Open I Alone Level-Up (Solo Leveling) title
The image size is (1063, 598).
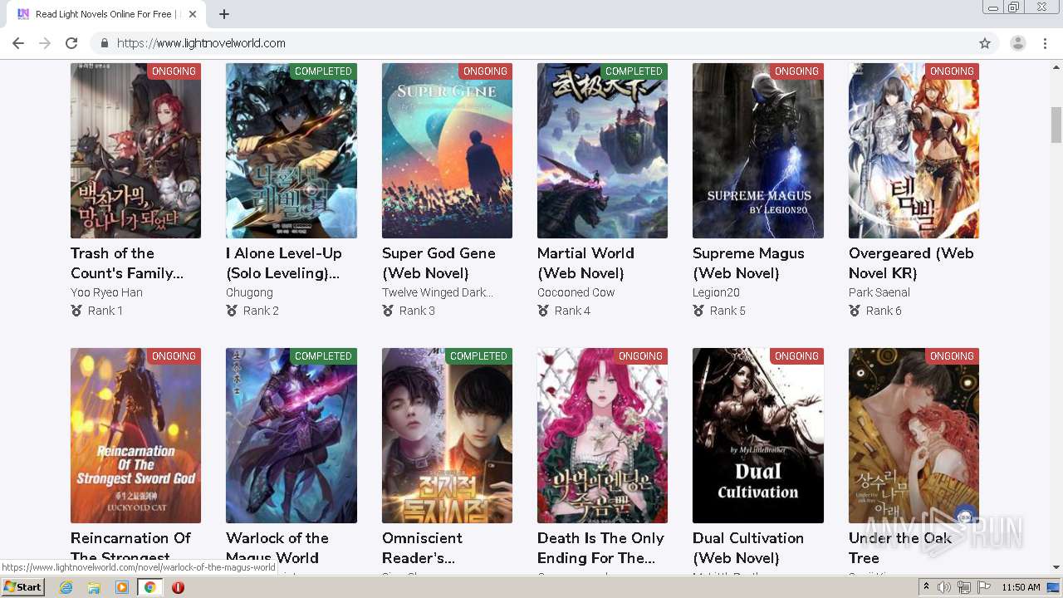[x=284, y=263]
